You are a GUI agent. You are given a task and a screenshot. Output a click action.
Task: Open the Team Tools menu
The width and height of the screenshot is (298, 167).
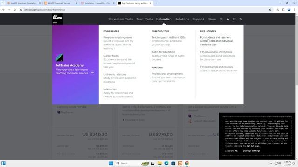click(x=145, y=19)
